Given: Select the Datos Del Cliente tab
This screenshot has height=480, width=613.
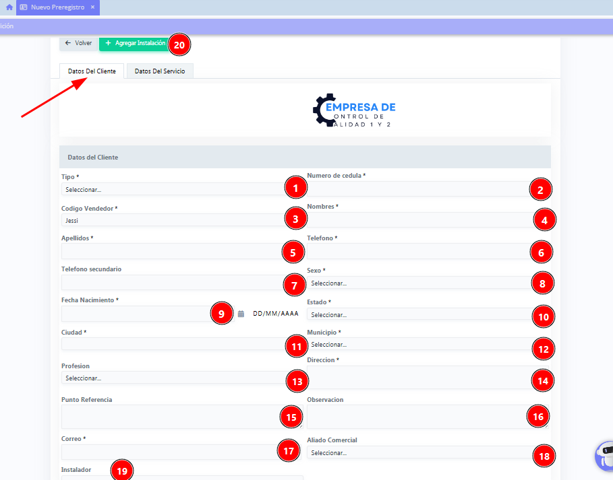Looking at the screenshot, I should pos(92,71).
